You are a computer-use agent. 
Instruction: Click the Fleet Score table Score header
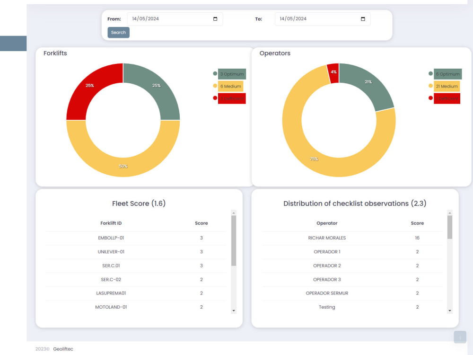coord(201,223)
